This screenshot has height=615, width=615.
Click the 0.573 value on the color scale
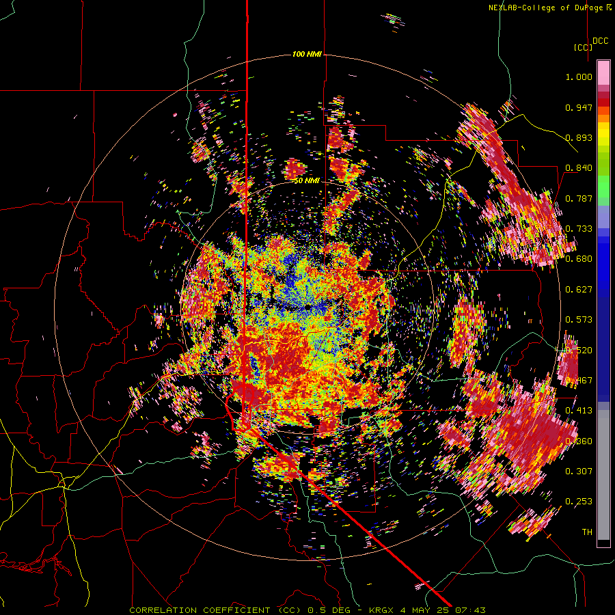(x=579, y=320)
